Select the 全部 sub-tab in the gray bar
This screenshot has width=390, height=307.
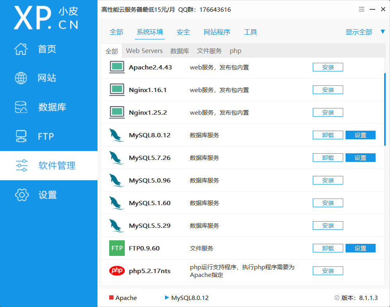point(112,51)
